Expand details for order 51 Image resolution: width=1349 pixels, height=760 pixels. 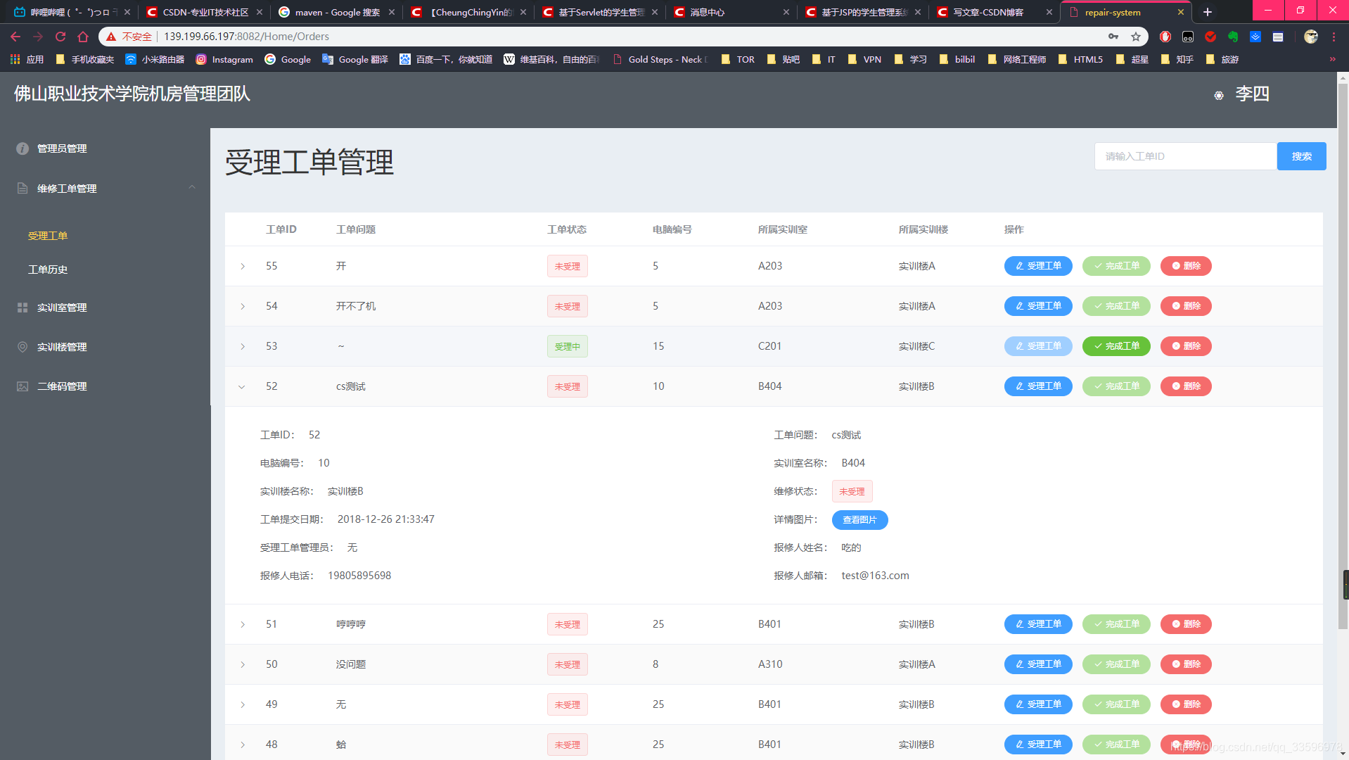point(243,624)
